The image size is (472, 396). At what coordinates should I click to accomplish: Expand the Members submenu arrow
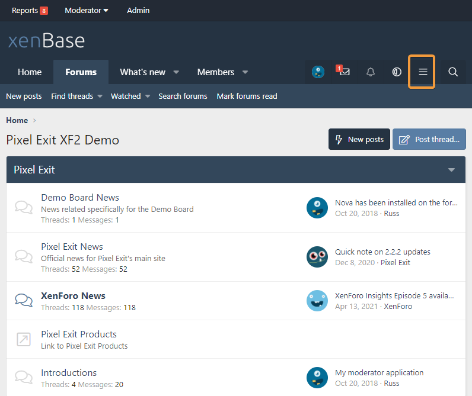245,72
